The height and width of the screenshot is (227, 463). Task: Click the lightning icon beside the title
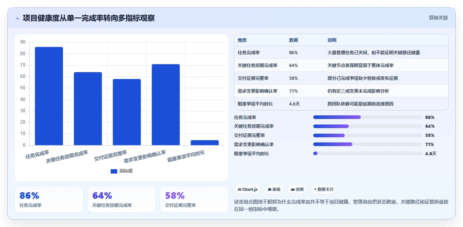pos(17,18)
